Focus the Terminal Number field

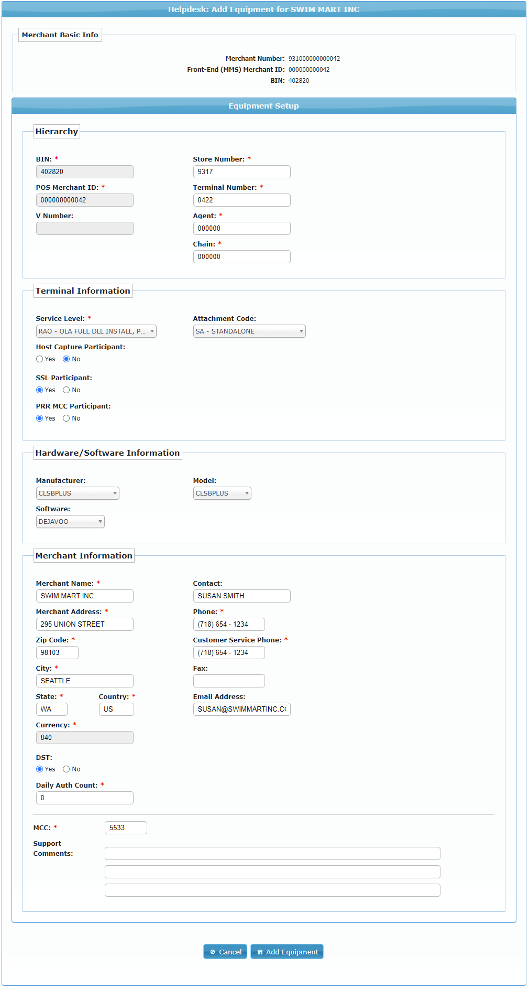241,200
